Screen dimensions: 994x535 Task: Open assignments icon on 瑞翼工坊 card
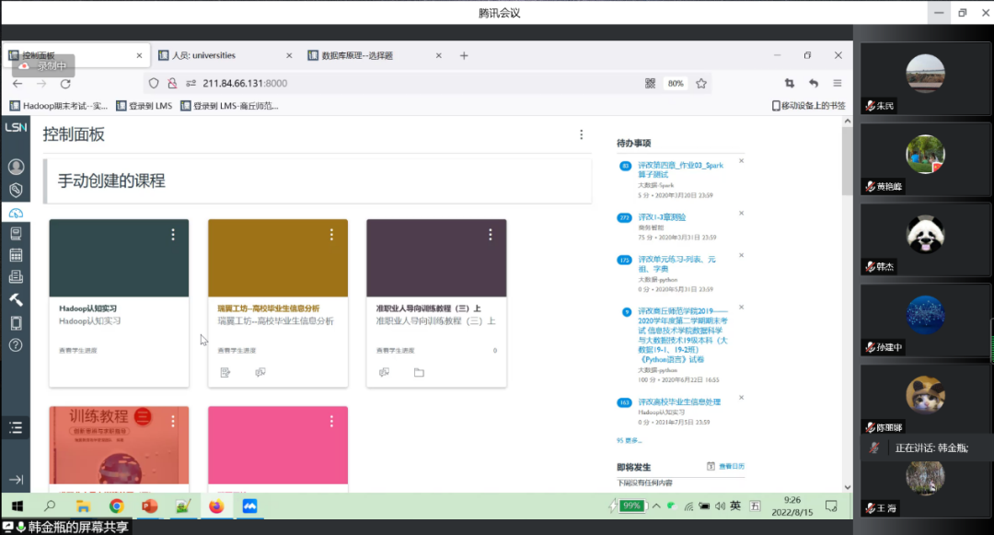tap(225, 373)
